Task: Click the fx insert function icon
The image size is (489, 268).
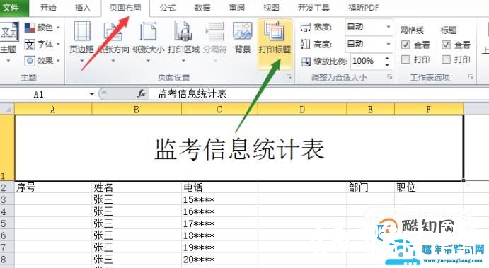Action: pyautogui.click(x=141, y=93)
